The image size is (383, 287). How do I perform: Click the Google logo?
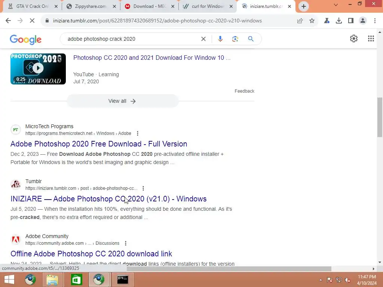pyautogui.click(x=26, y=40)
